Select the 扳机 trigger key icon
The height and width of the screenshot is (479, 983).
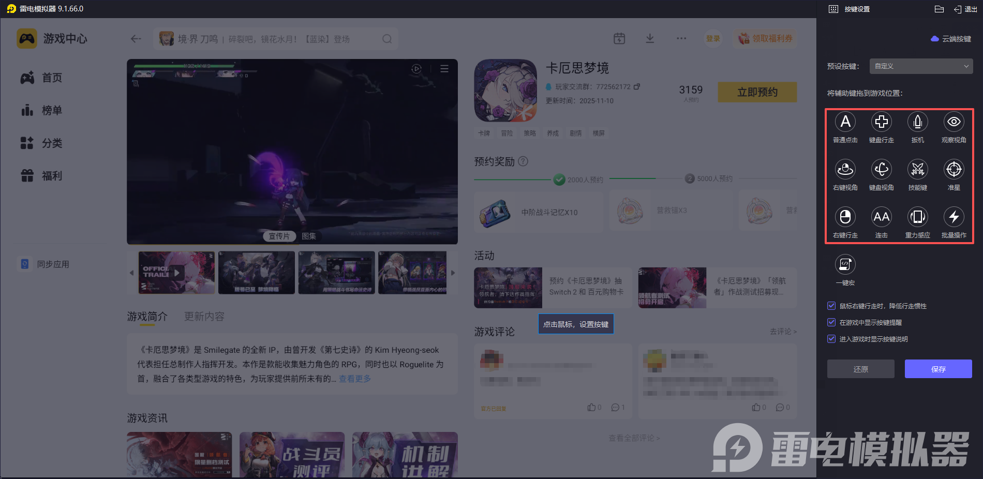(x=918, y=122)
